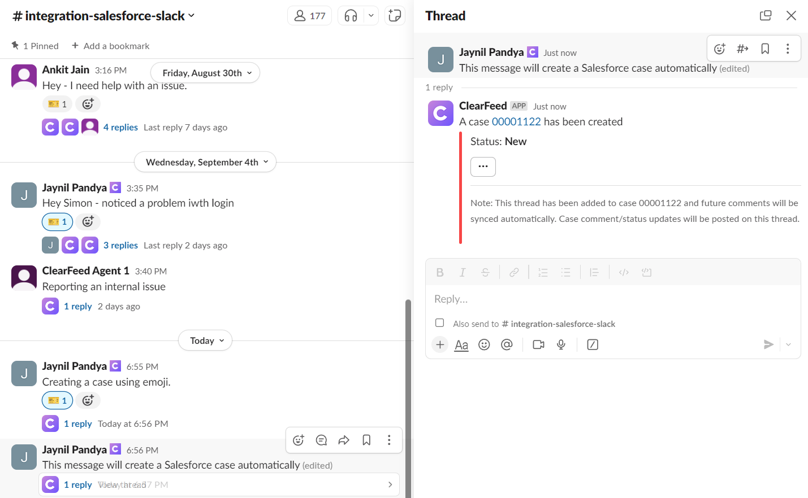Expand the "Wednesday, September 4th" date dropdown
This screenshot has width=808, height=498.
click(x=205, y=162)
